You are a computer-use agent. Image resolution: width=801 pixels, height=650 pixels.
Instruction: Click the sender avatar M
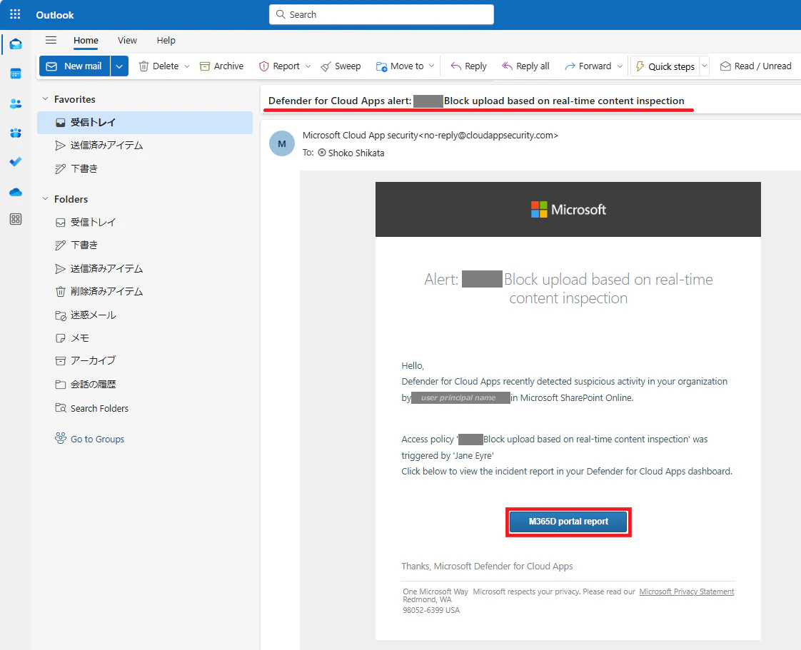tap(282, 143)
